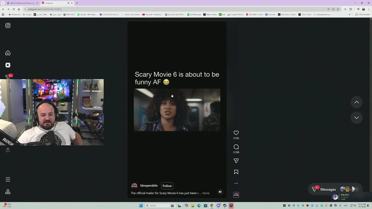
Task: Like the reel with the heart icon
Action: coord(236,133)
